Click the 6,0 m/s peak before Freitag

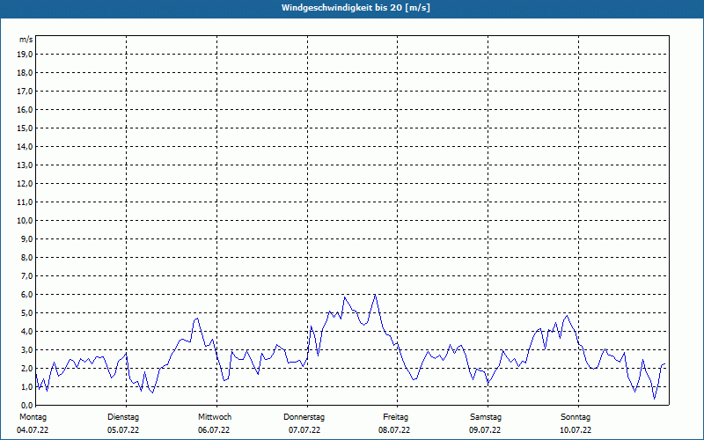coord(375,295)
